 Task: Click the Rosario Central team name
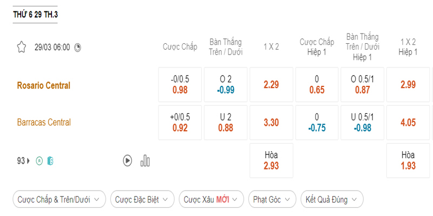[x=44, y=85]
